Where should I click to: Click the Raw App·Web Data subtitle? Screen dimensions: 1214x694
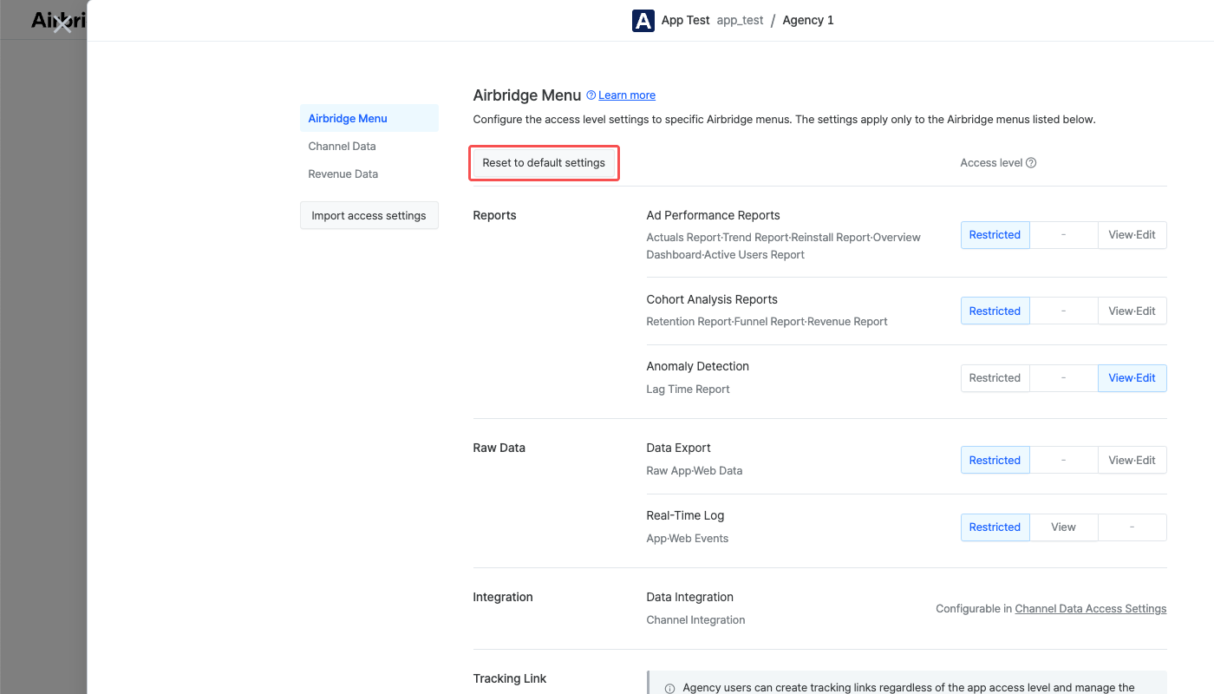[694, 471]
